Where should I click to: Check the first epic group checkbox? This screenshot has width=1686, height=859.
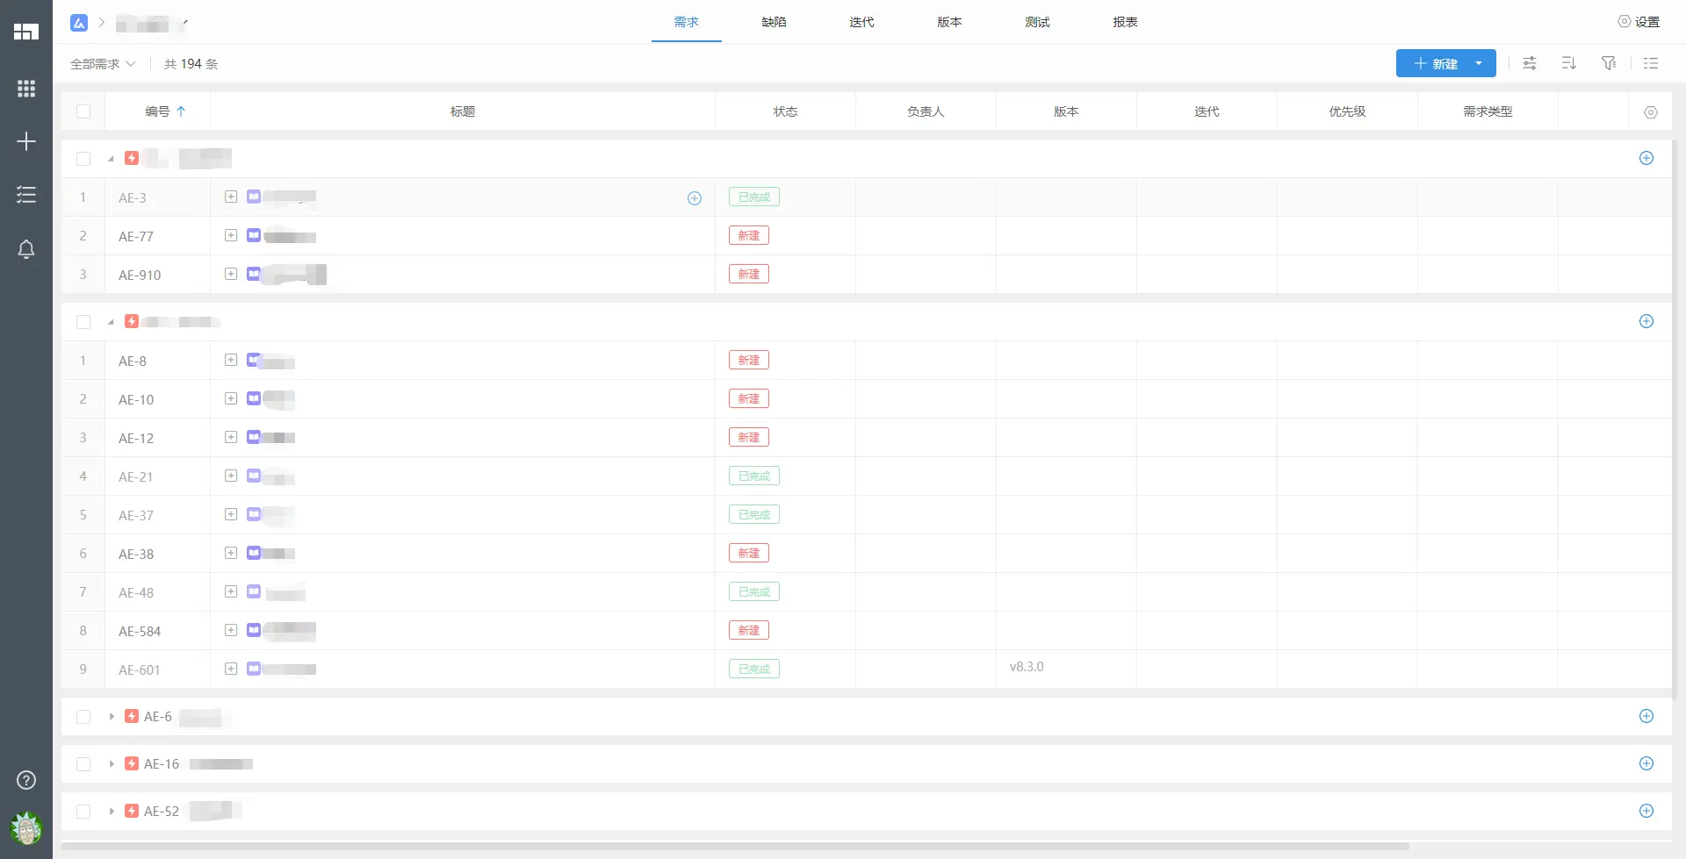click(83, 159)
